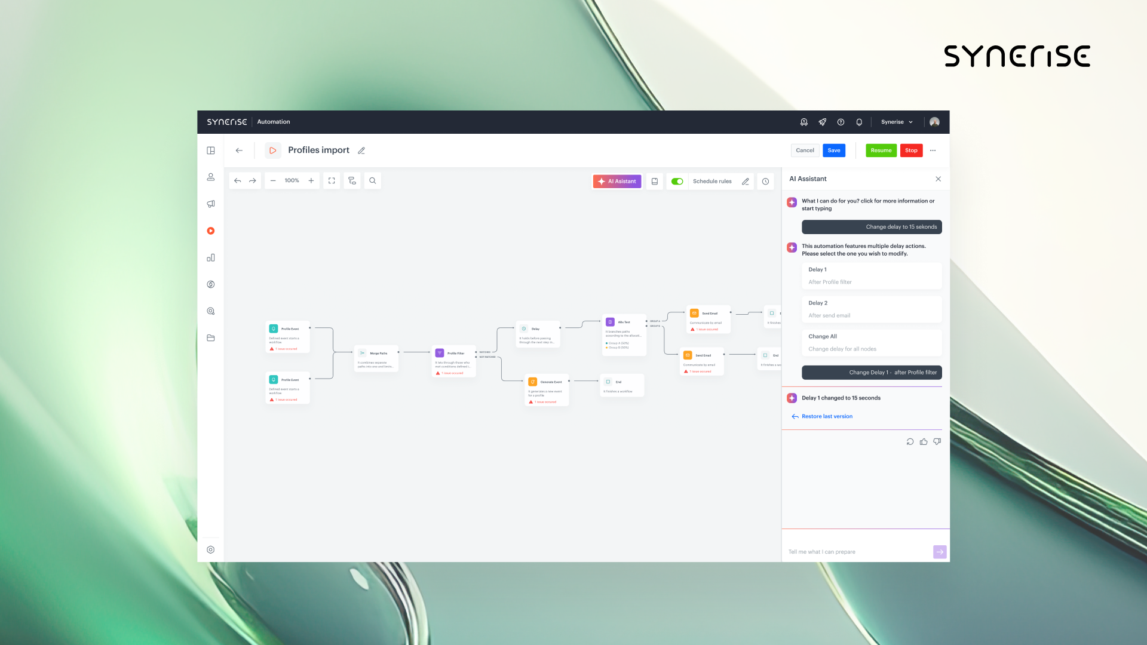Click the zoom in plus icon
1147x645 pixels.
[311, 181]
